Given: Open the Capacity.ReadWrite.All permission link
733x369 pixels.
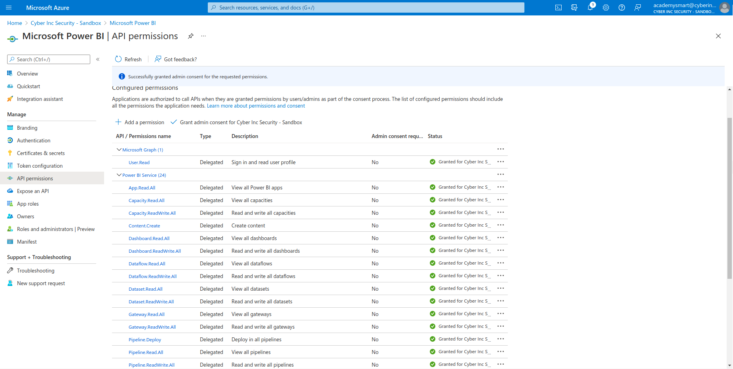Looking at the screenshot, I should pos(152,213).
